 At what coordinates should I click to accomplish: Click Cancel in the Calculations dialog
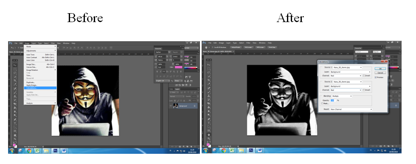coord(380,73)
